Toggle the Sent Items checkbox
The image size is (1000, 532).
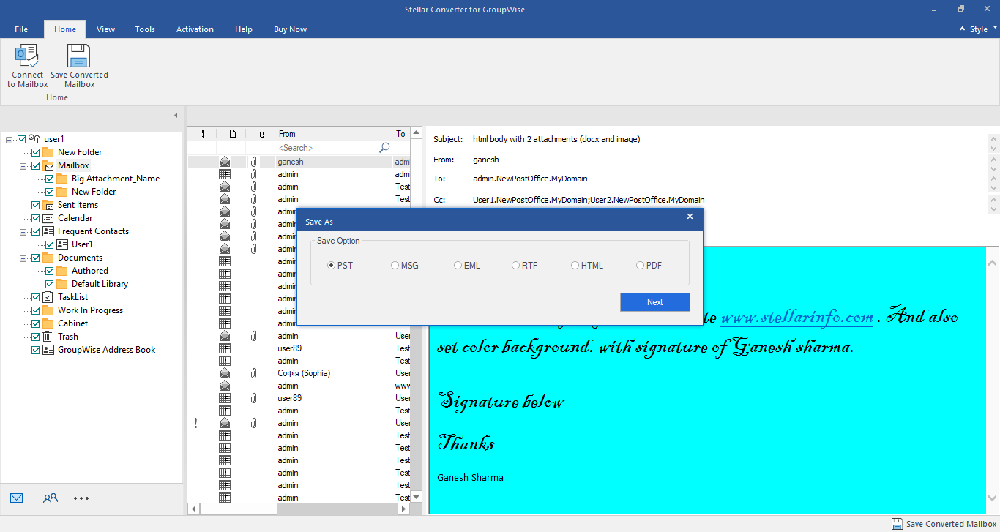point(35,205)
